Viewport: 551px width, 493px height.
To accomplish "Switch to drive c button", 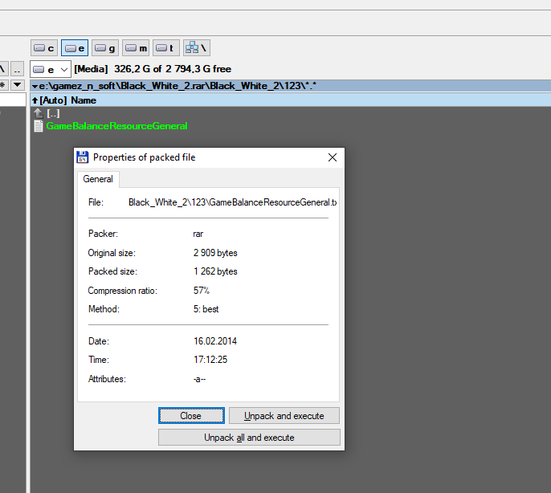I will [44, 48].
